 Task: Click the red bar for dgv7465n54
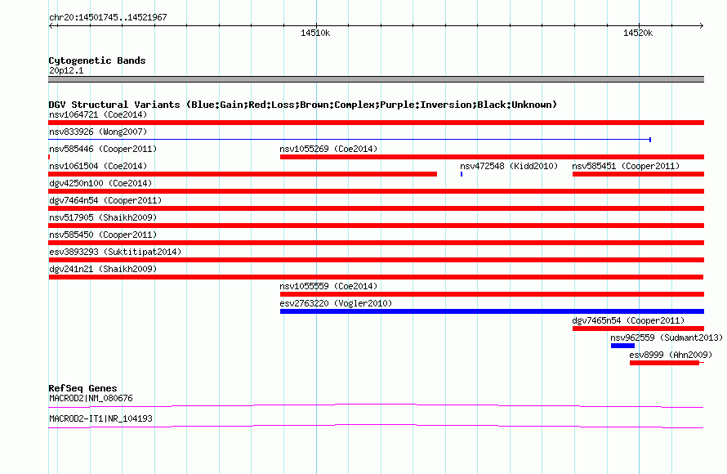coord(638,329)
